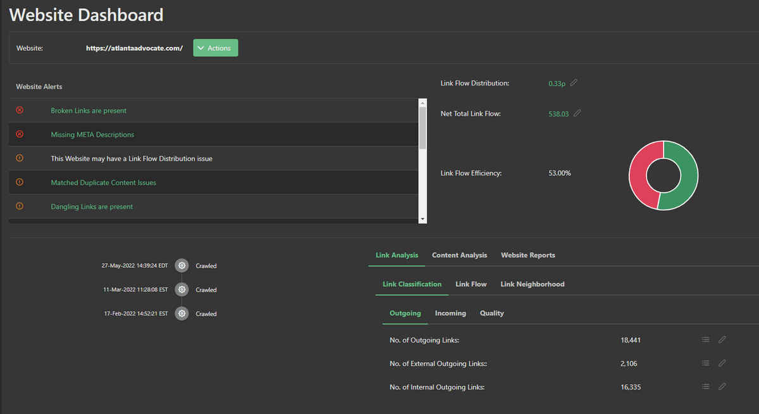Click the error icon beside Broken Links alert

coord(19,110)
